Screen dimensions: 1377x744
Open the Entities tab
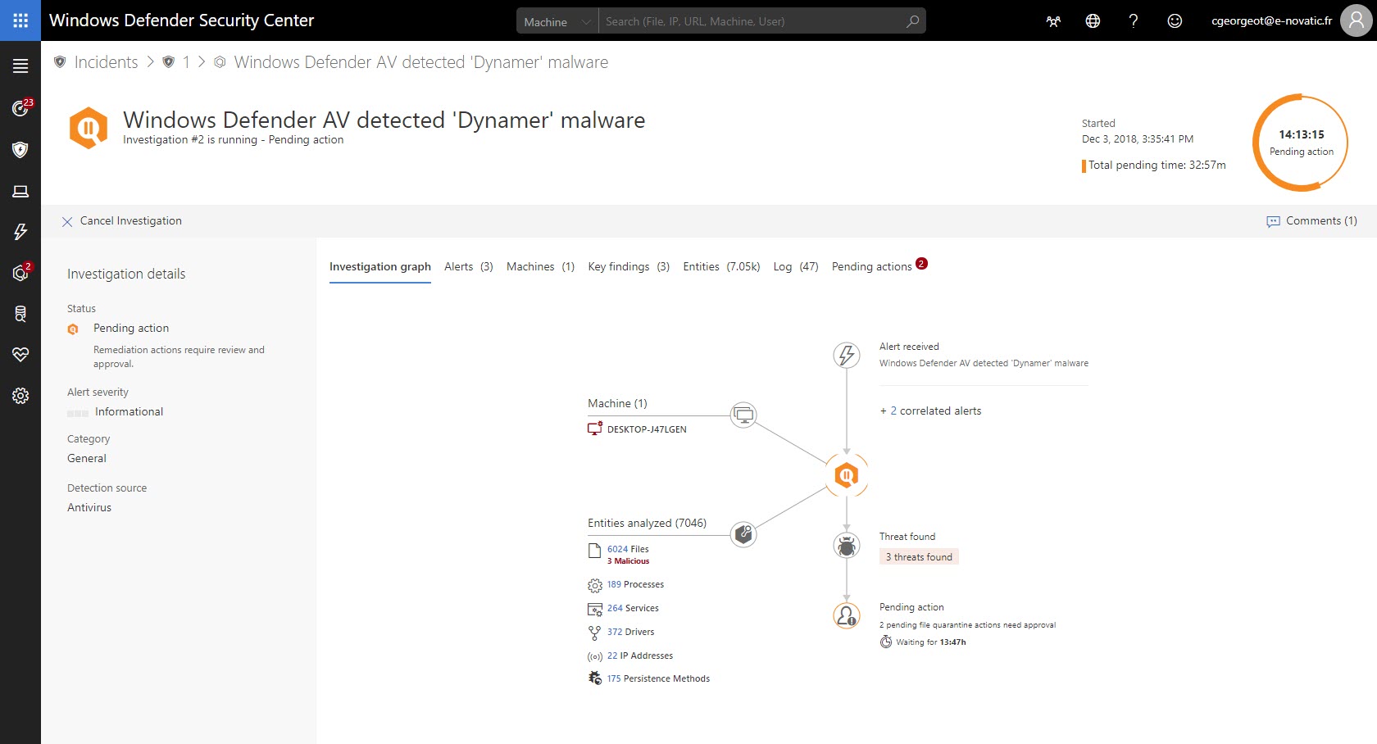tap(720, 266)
